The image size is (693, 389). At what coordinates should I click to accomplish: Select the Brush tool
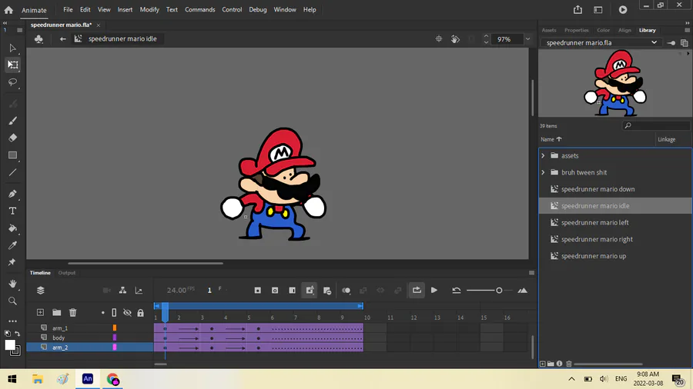click(x=12, y=121)
